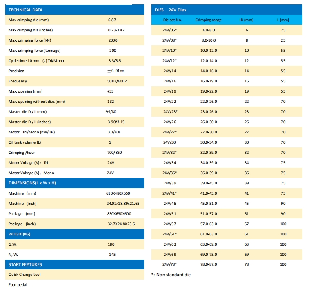Click Max. crimping force value 2000
Viewport: 309px width, 291px height.
coord(113,40)
